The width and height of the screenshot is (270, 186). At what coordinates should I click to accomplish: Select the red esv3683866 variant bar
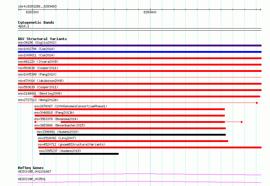click(130, 128)
